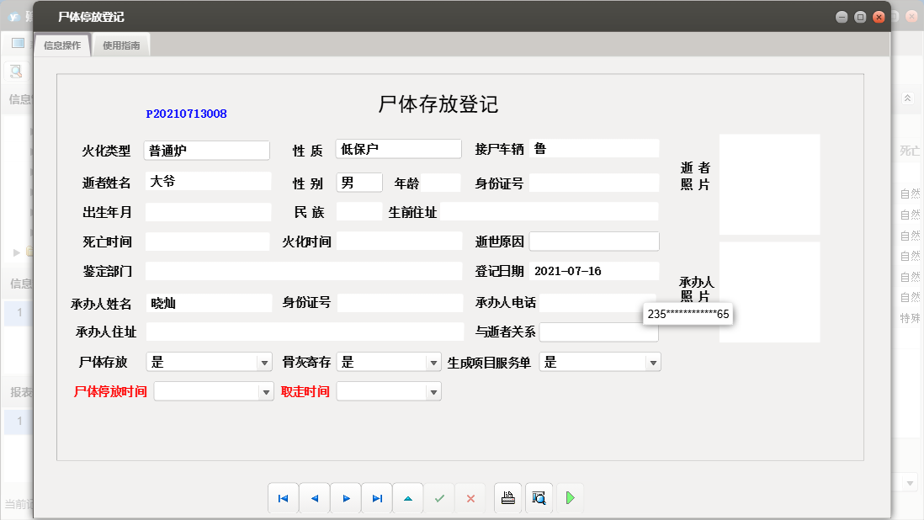Open the 尸体停放时间 date dropdown
The width and height of the screenshot is (924, 520).
266,392
